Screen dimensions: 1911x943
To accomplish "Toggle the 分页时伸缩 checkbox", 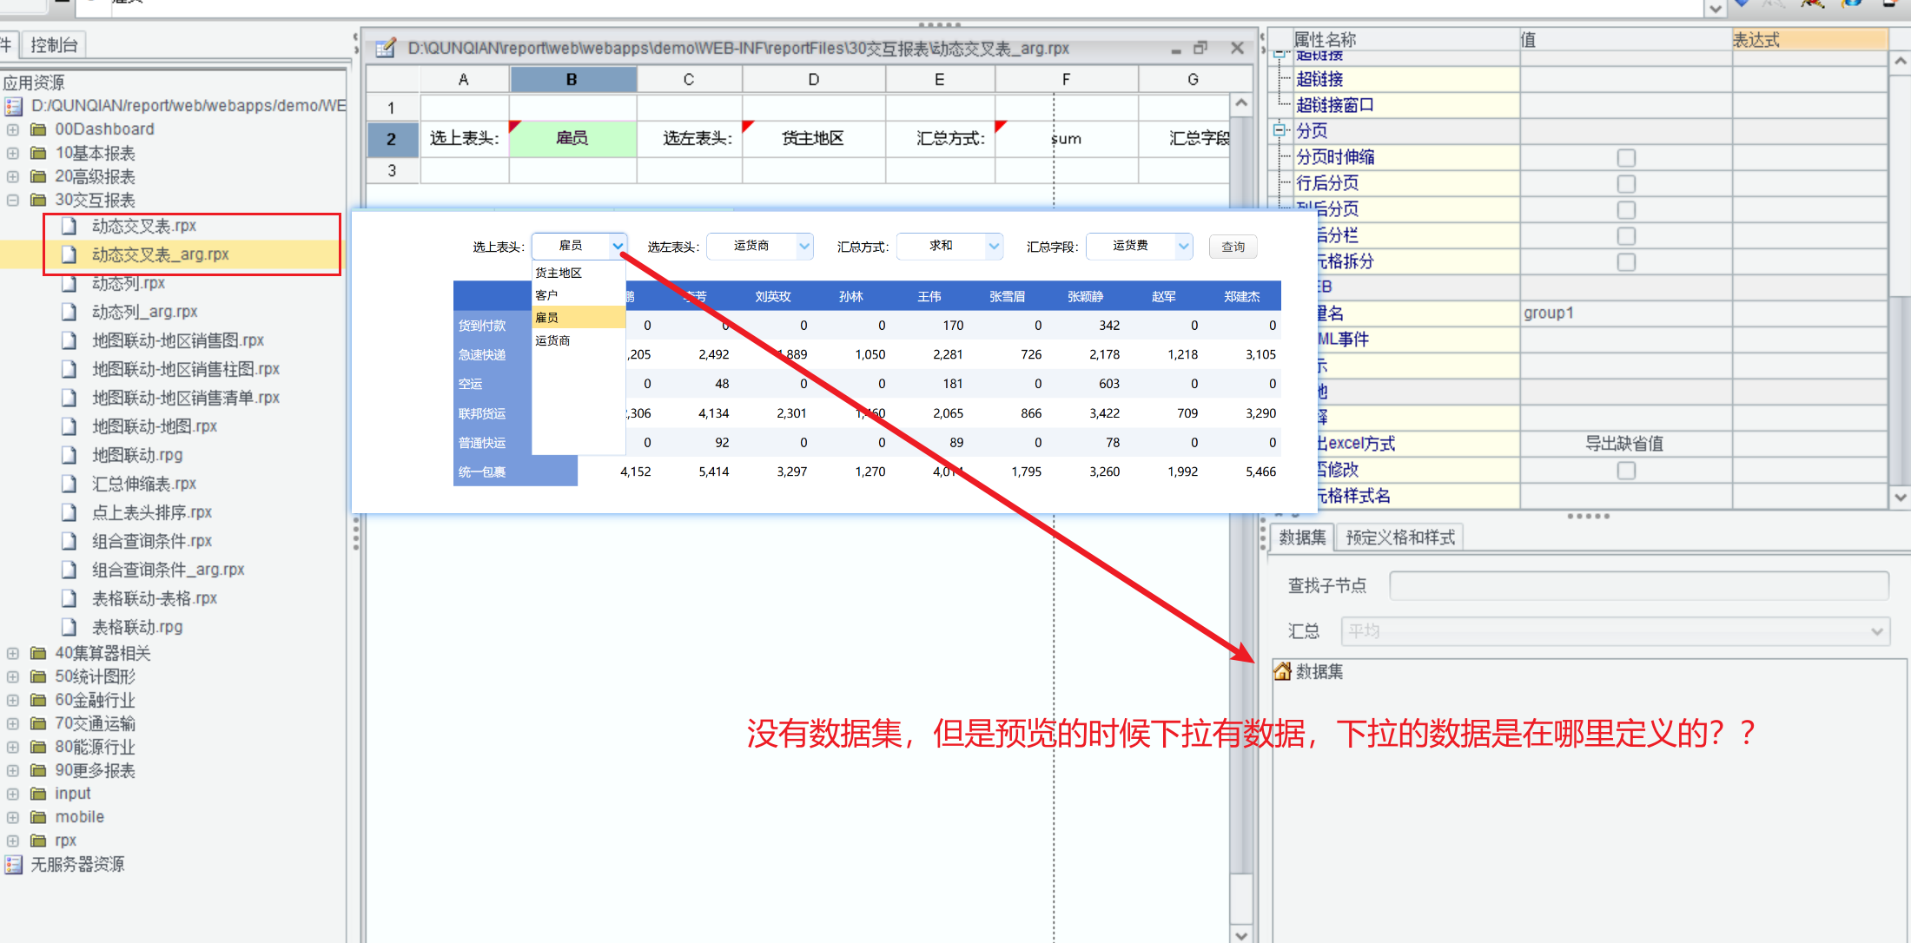I will 1625,158.
